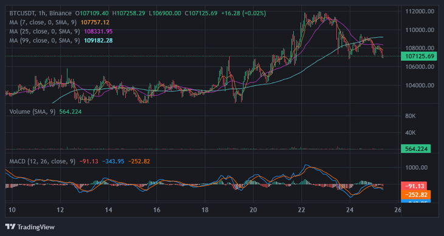Viewport: 444px width, 236px height.
Task: Click the 80K volume axis label
Action: [x=411, y=116]
